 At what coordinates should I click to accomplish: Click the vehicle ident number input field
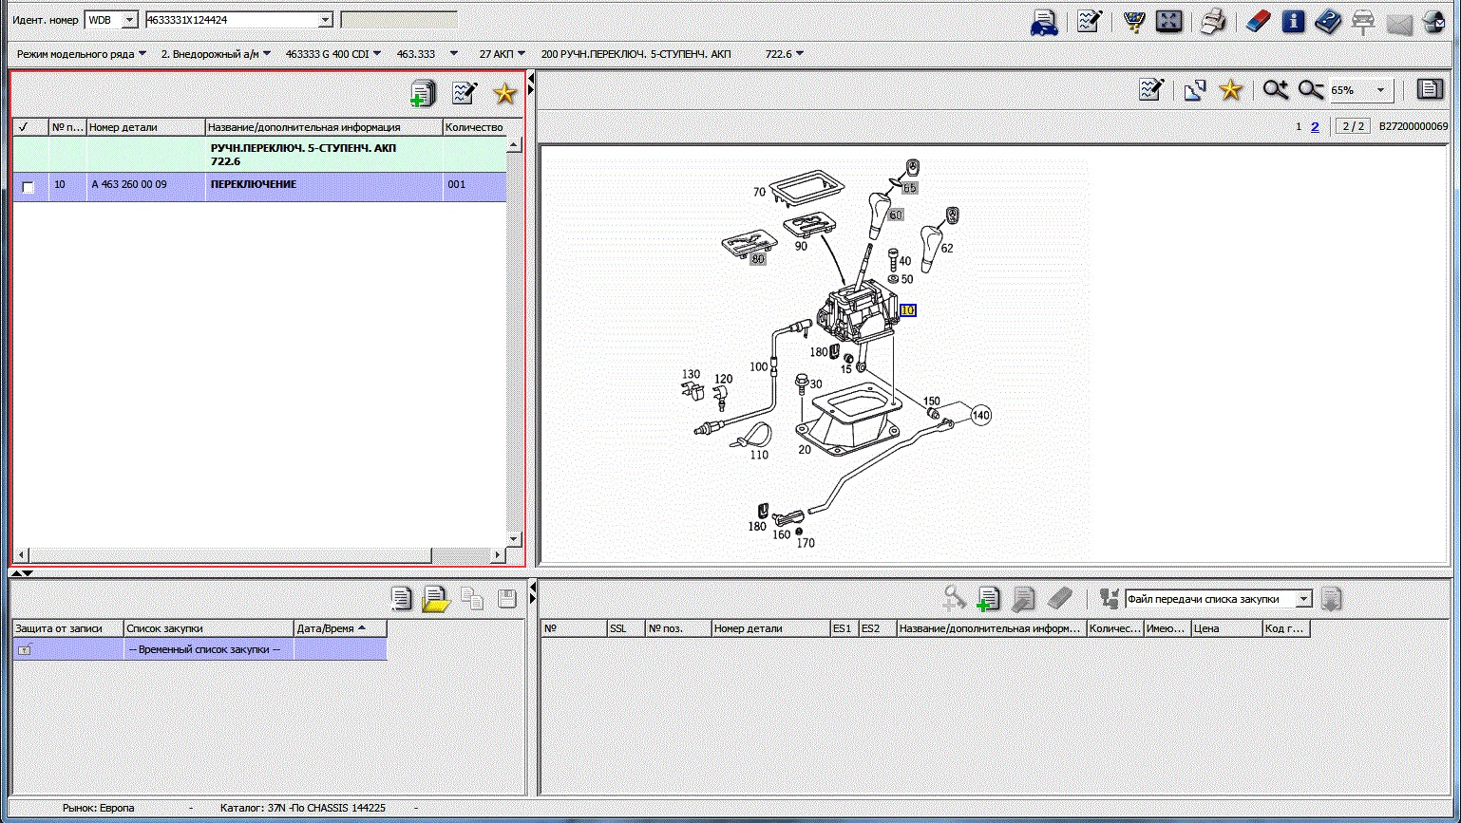coord(231,20)
